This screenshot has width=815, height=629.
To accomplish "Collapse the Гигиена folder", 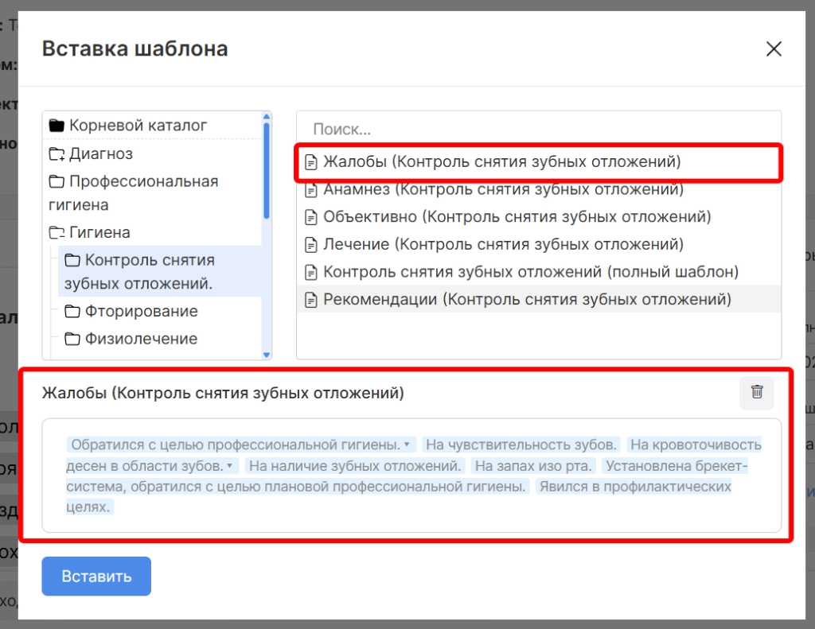I will pos(57,233).
